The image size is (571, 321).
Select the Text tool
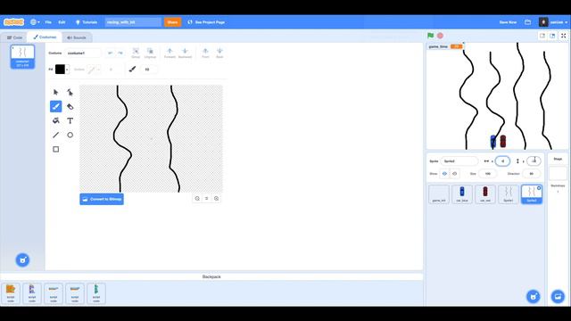70,121
